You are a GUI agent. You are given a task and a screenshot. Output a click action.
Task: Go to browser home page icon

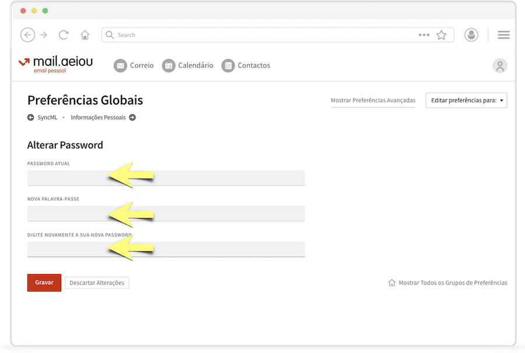[85, 35]
